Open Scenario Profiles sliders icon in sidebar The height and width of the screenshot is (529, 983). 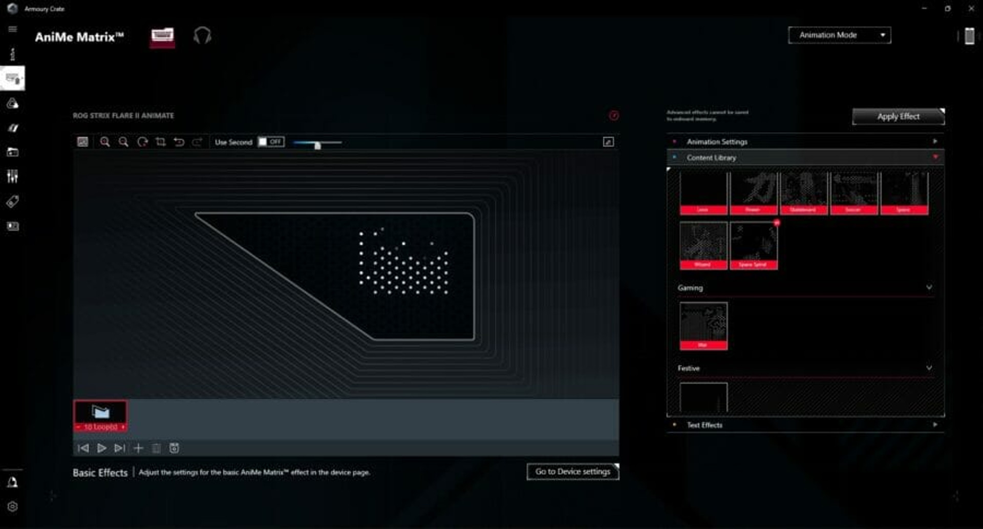click(13, 177)
